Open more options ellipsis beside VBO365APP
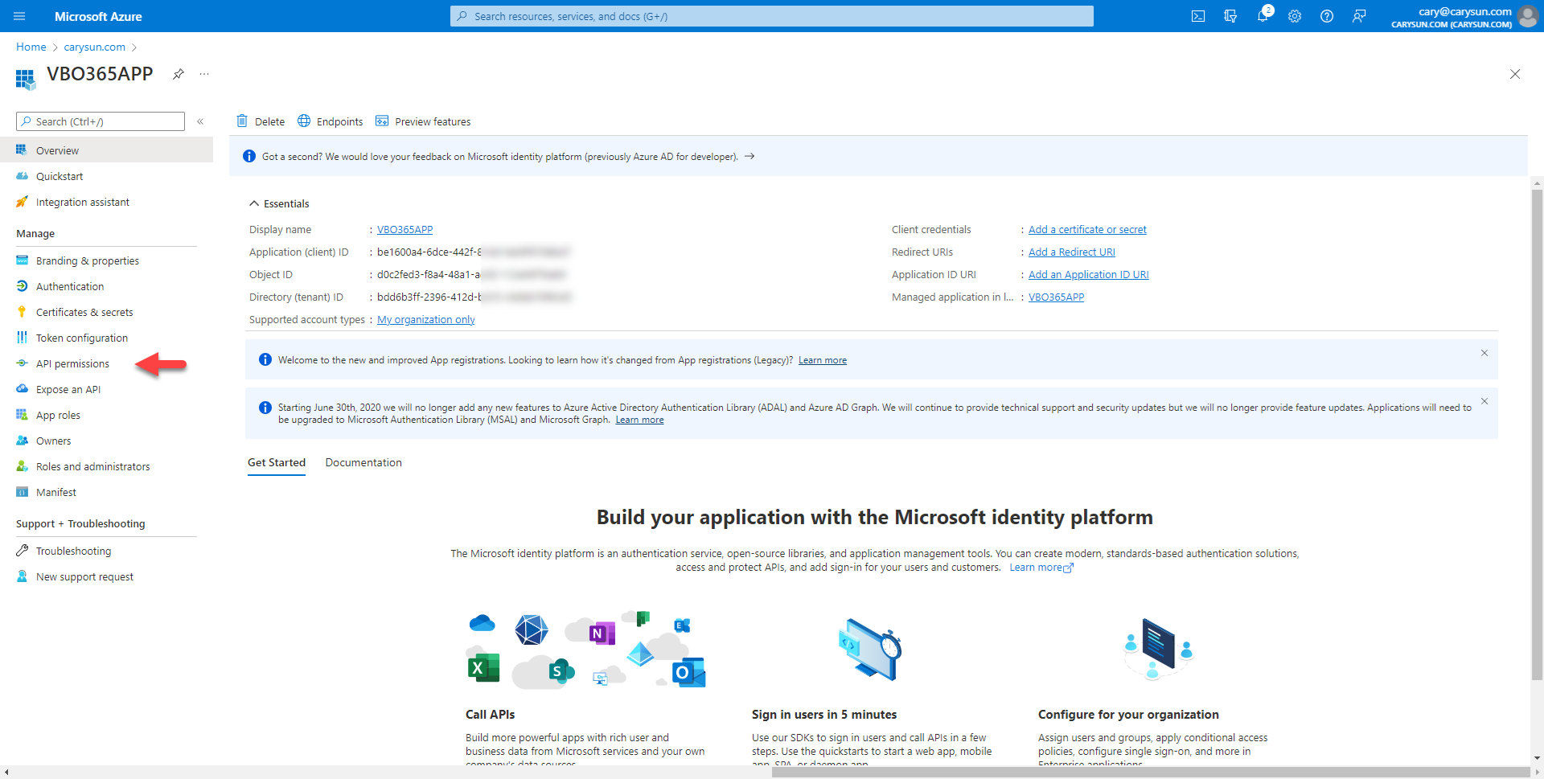The height and width of the screenshot is (779, 1544). [x=204, y=74]
